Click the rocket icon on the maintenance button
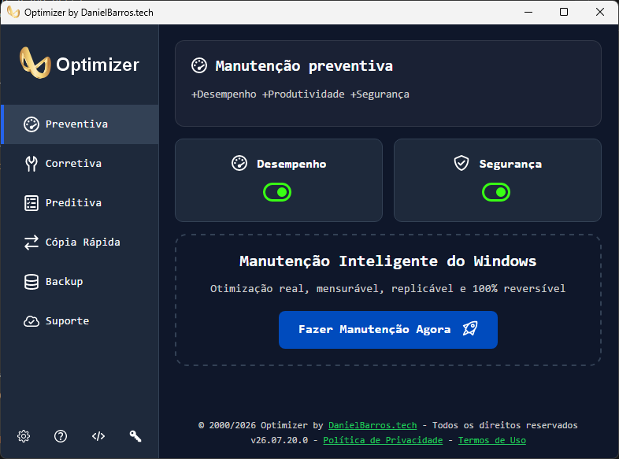Image resolution: width=619 pixels, height=459 pixels. point(470,328)
